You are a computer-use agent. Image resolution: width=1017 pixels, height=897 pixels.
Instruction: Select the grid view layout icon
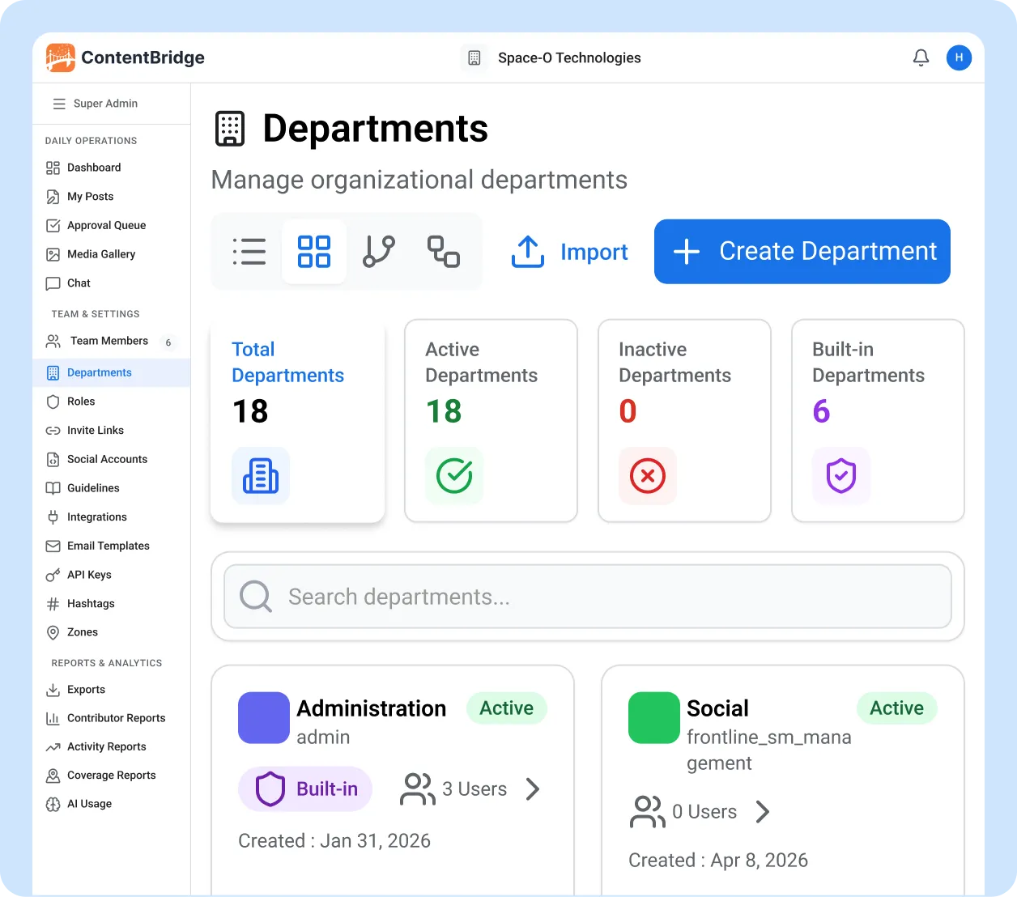tap(314, 251)
